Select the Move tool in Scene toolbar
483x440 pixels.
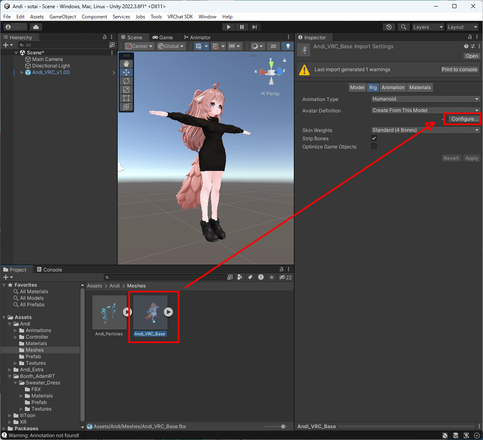pos(126,72)
